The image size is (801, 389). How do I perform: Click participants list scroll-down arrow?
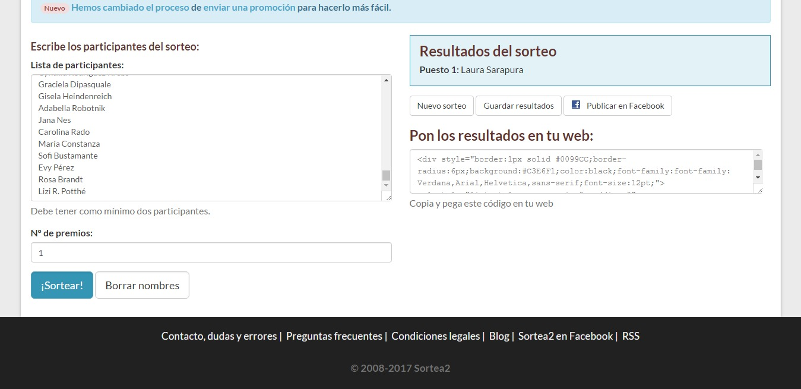pyautogui.click(x=387, y=186)
